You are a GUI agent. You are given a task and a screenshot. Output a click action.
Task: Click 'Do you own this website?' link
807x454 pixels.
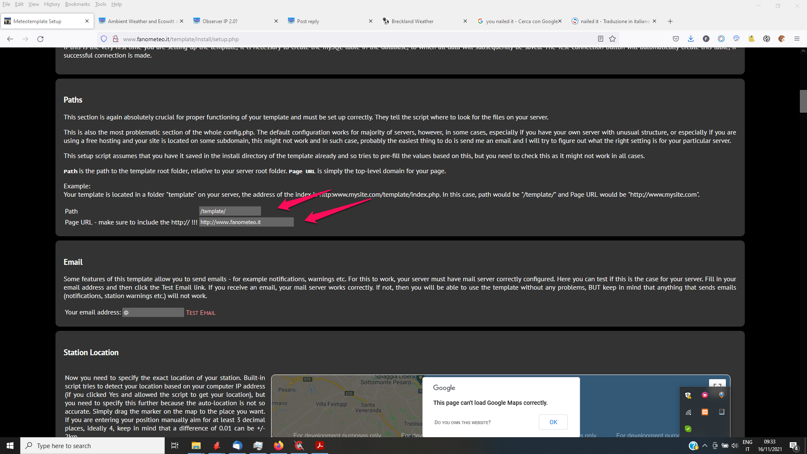point(462,422)
